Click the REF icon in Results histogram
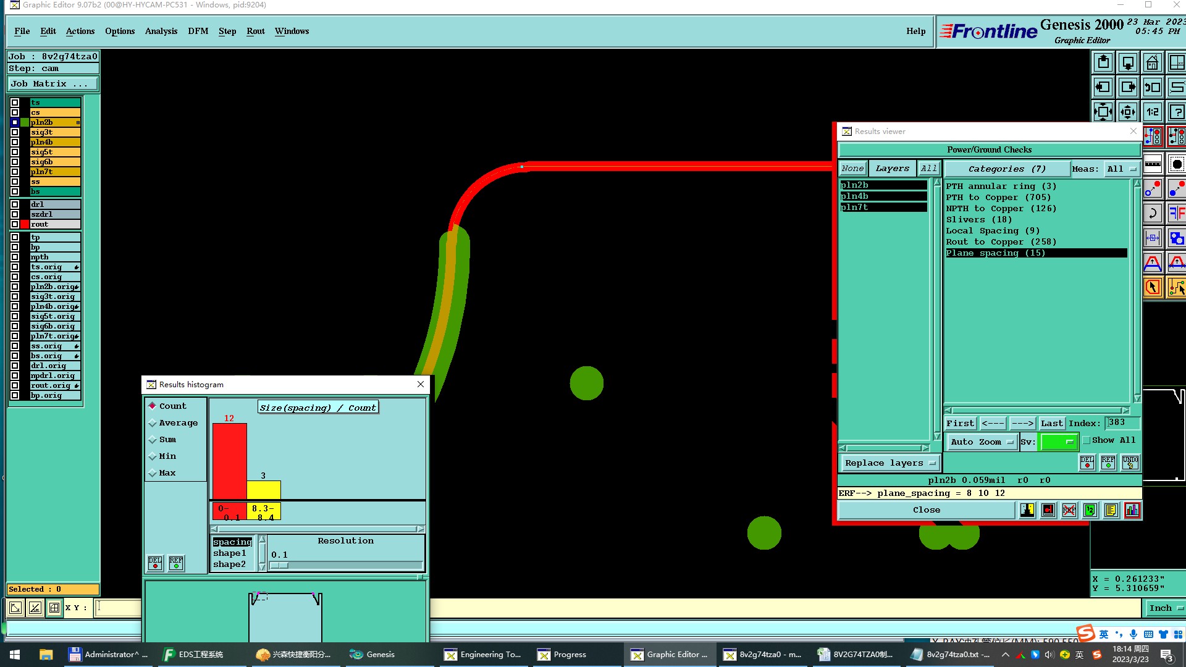The image size is (1186, 667). tap(176, 563)
